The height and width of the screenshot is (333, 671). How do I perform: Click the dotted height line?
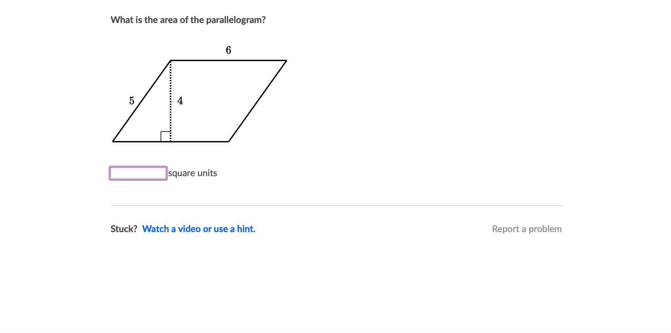(x=170, y=85)
